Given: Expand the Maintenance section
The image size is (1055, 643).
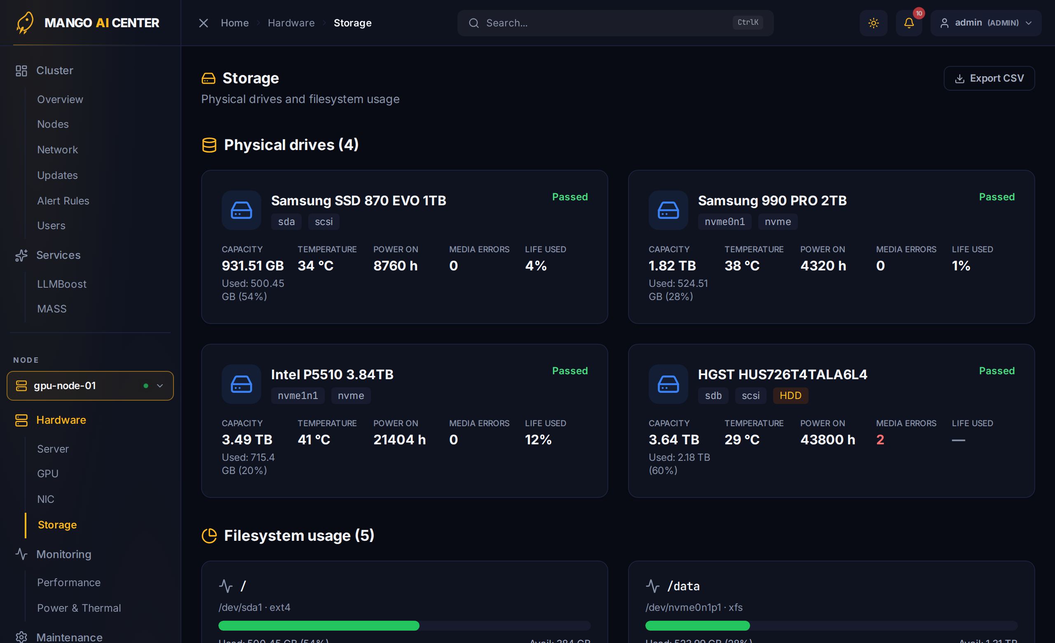Looking at the screenshot, I should pos(69,637).
